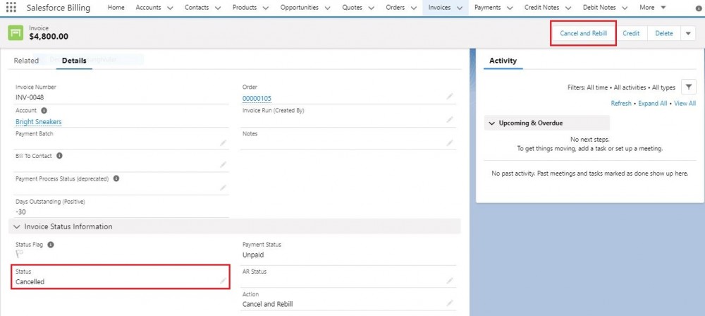The width and height of the screenshot is (705, 316).
Task: Edit the Bill To Contact pencil icon
Action: tap(223, 165)
